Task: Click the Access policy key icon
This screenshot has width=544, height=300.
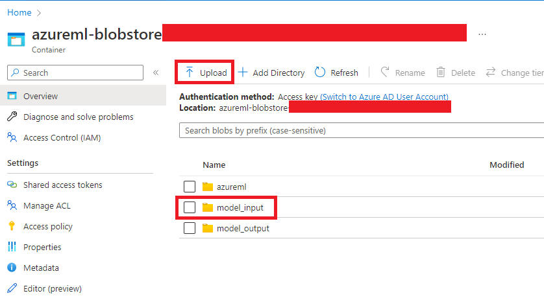Action: [12, 226]
